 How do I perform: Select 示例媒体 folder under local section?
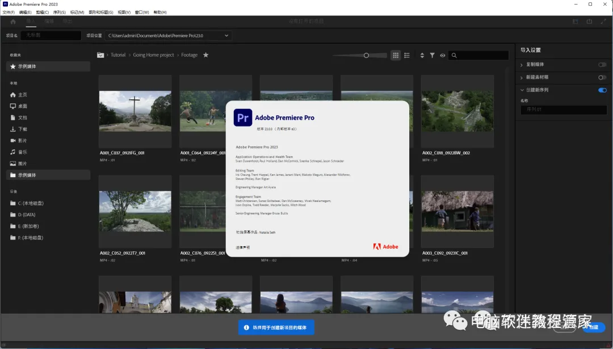point(48,175)
